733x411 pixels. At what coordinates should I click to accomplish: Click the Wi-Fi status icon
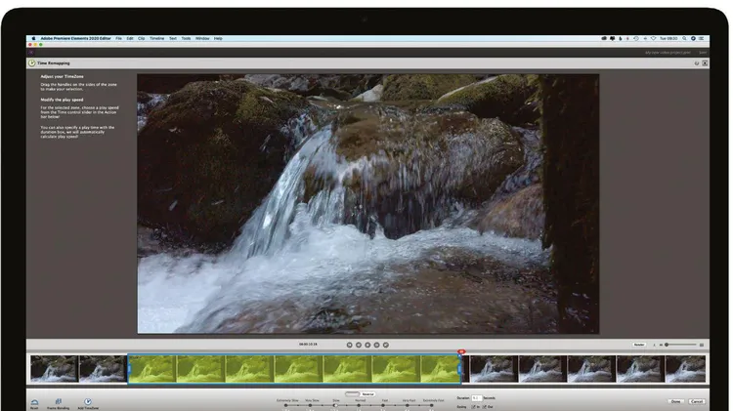coord(654,38)
